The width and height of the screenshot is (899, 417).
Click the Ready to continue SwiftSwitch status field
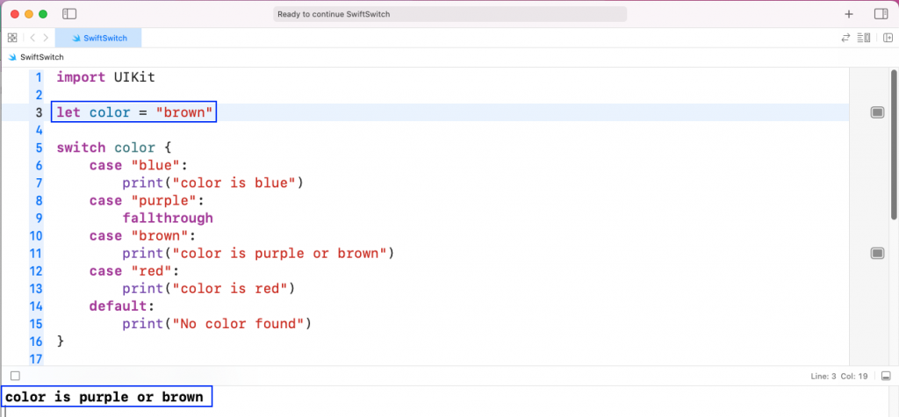pos(449,14)
